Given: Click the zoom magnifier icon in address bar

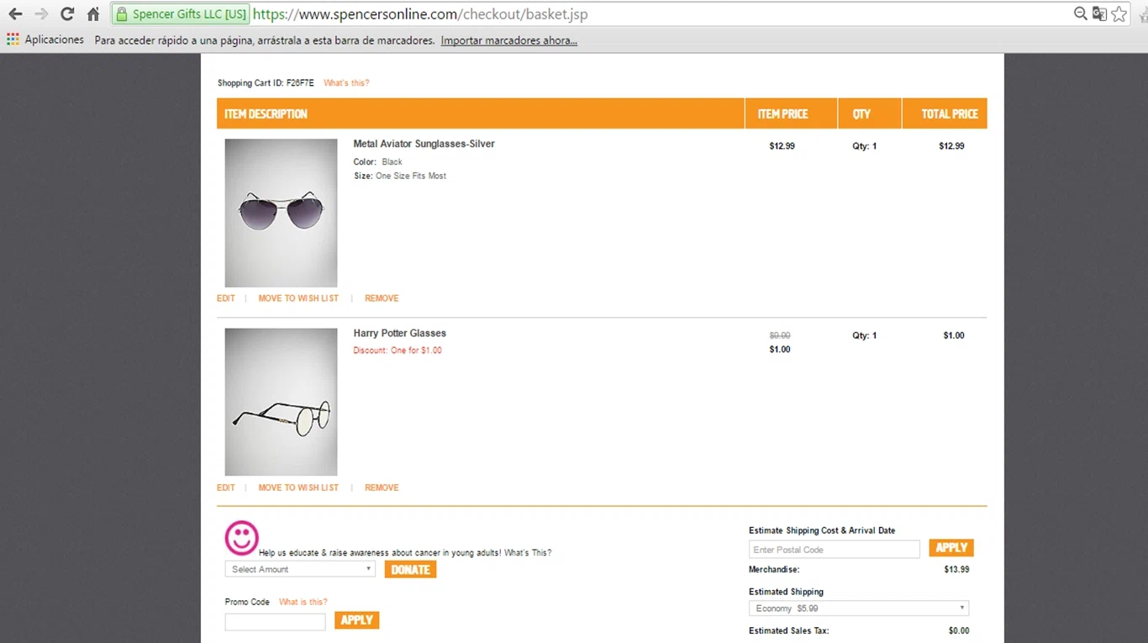Looking at the screenshot, I should coord(1081,13).
